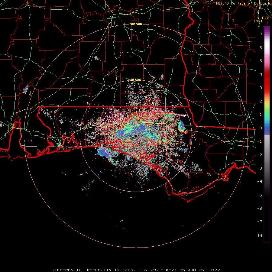This screenshot has height=272, width=272.
Task: Click the 100 NMI range ring label
Action: (136, 24)
